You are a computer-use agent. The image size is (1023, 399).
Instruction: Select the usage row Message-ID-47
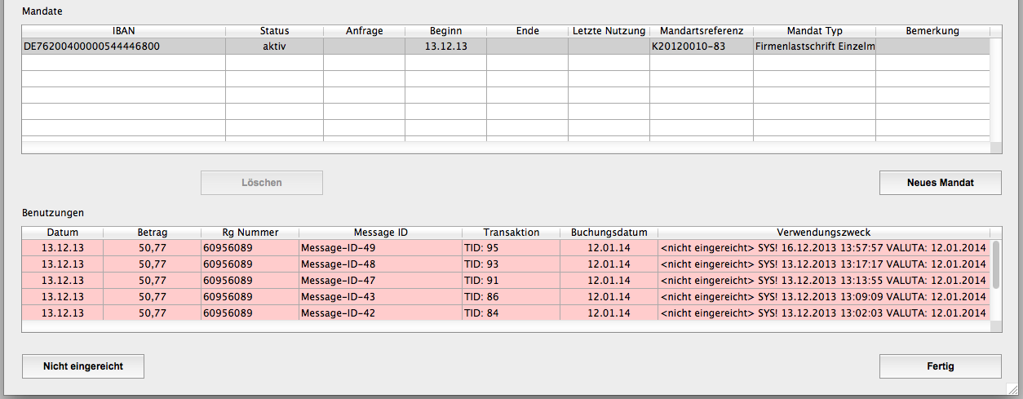379,281
